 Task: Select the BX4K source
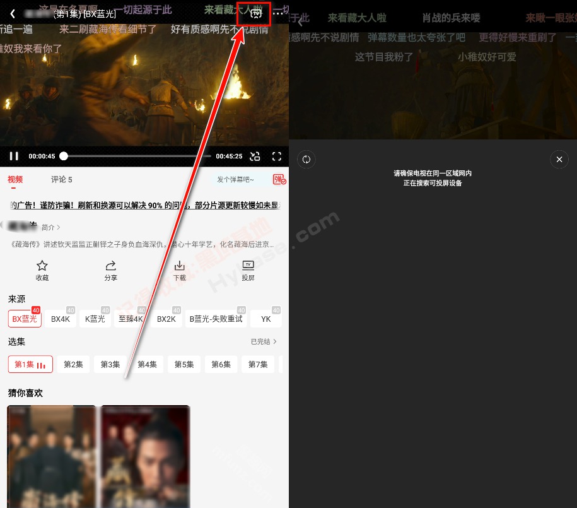tap(61, 319)
